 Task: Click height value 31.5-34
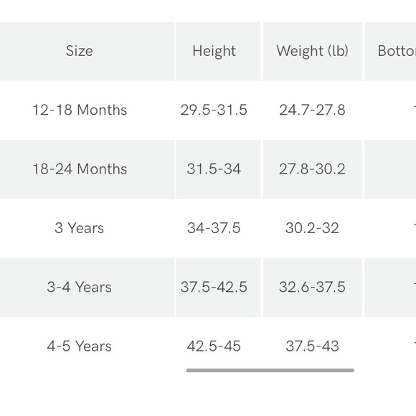point(214,169)
